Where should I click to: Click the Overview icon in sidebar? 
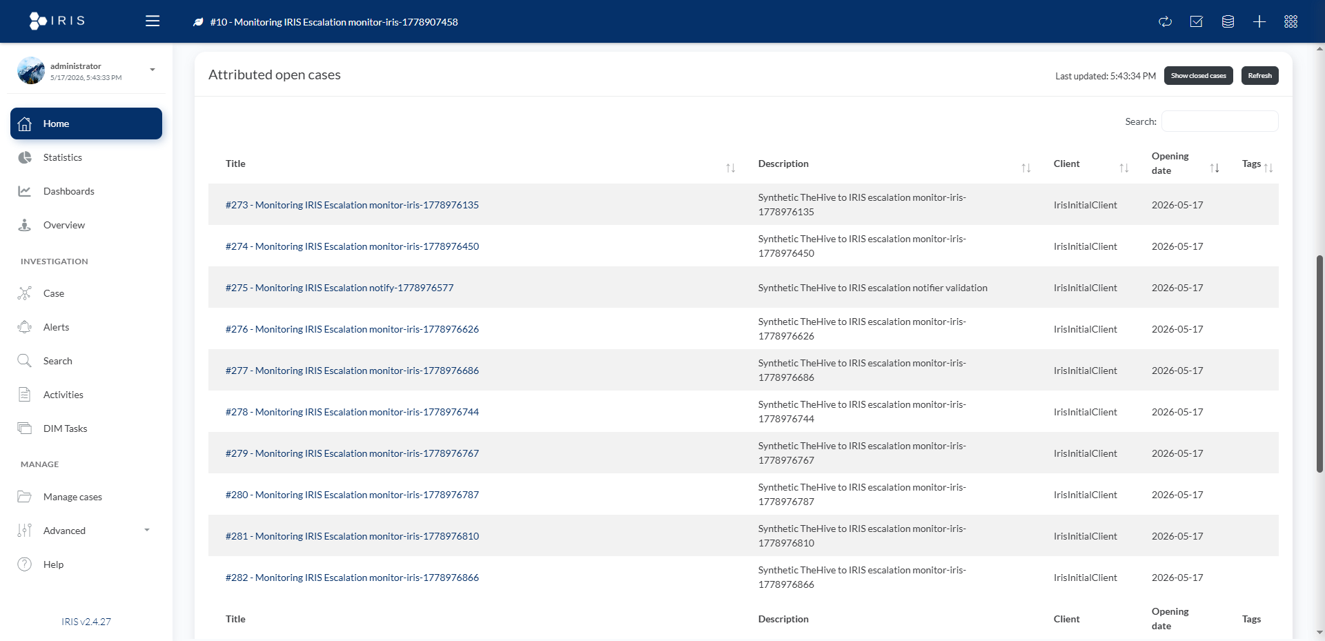[x=25, y=225]
